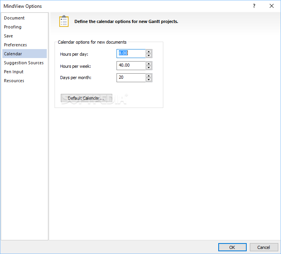This screenshot has height=254, width=281.
Task: Increase Hours per day value
Action: click(149, 51)
